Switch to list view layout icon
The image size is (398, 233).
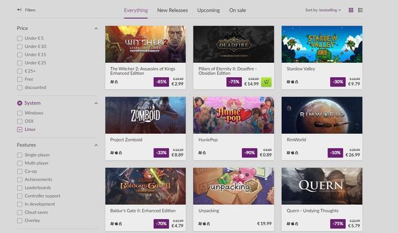[360, 10]
